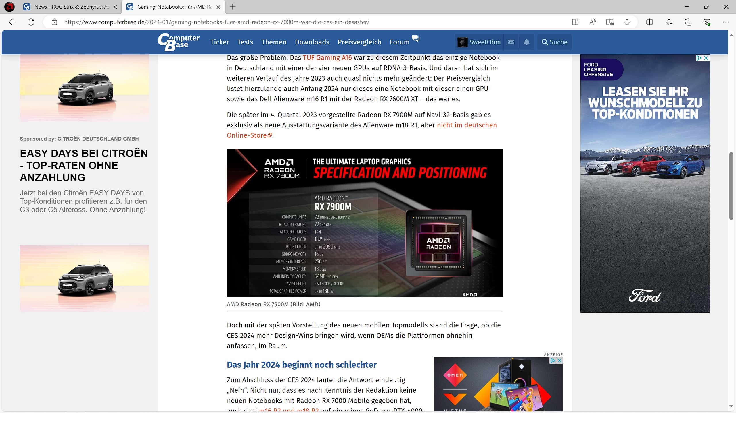Image resolution: width=736 pixels, height=442 pixels.
Task: Open the Preisvergleich menu item
Action: click(x=359, y=42)
